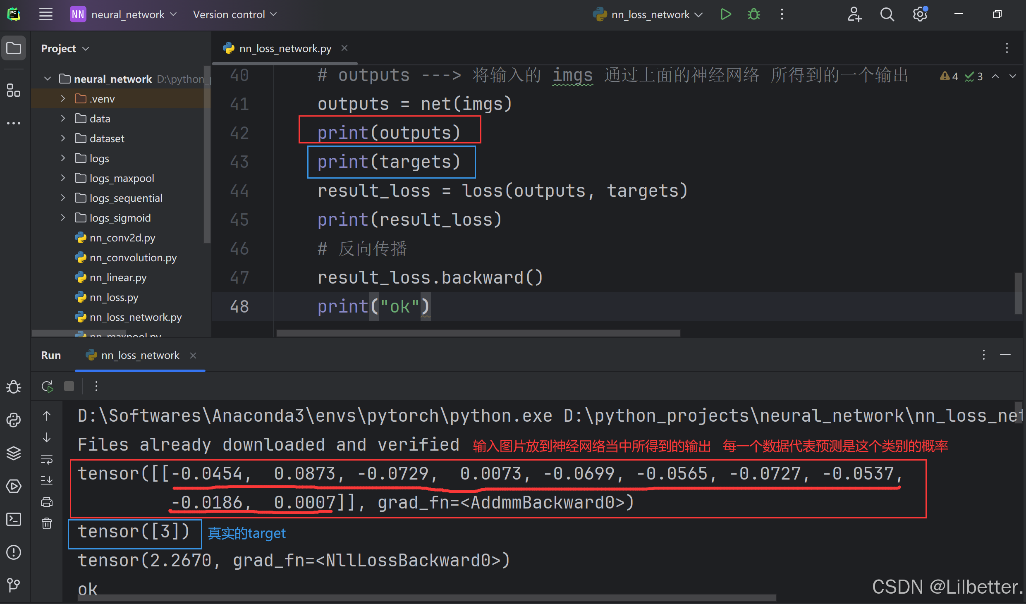The image size is (1026, 604).
Task: Stop the running process button
Action: tap(69, 386)
